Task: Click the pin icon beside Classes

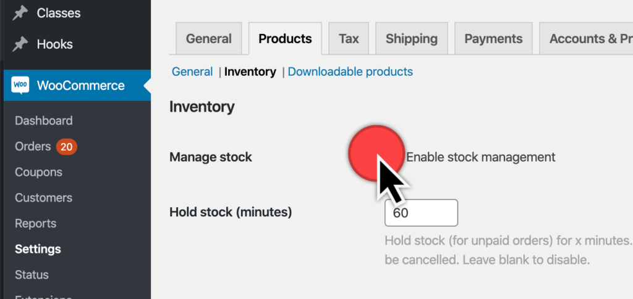Action: coord(20,13)
